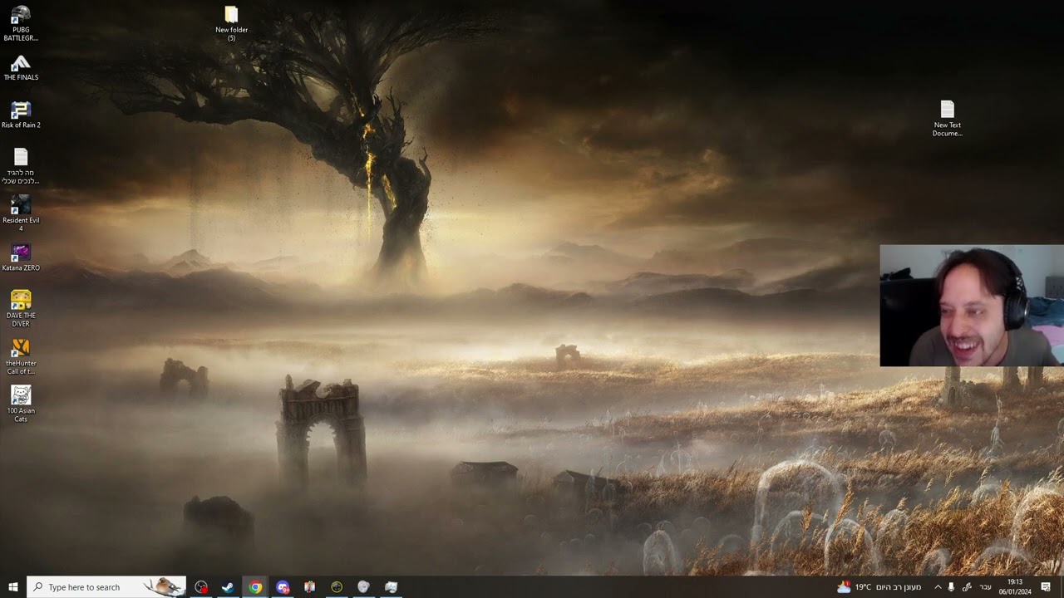The image size is (1064, 598).
Task: Open the weather widget showing 19°C
Action: (x=879, y=587)
